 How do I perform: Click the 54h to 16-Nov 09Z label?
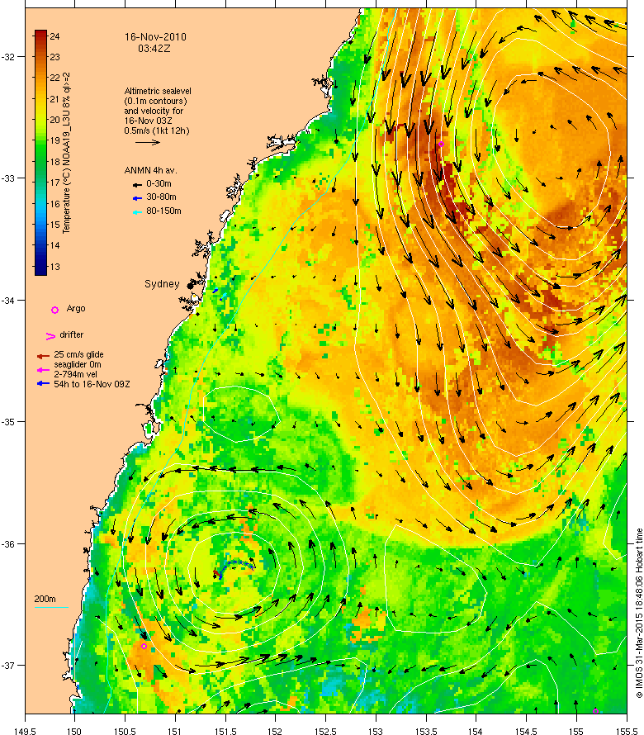[x=92, y=384]
